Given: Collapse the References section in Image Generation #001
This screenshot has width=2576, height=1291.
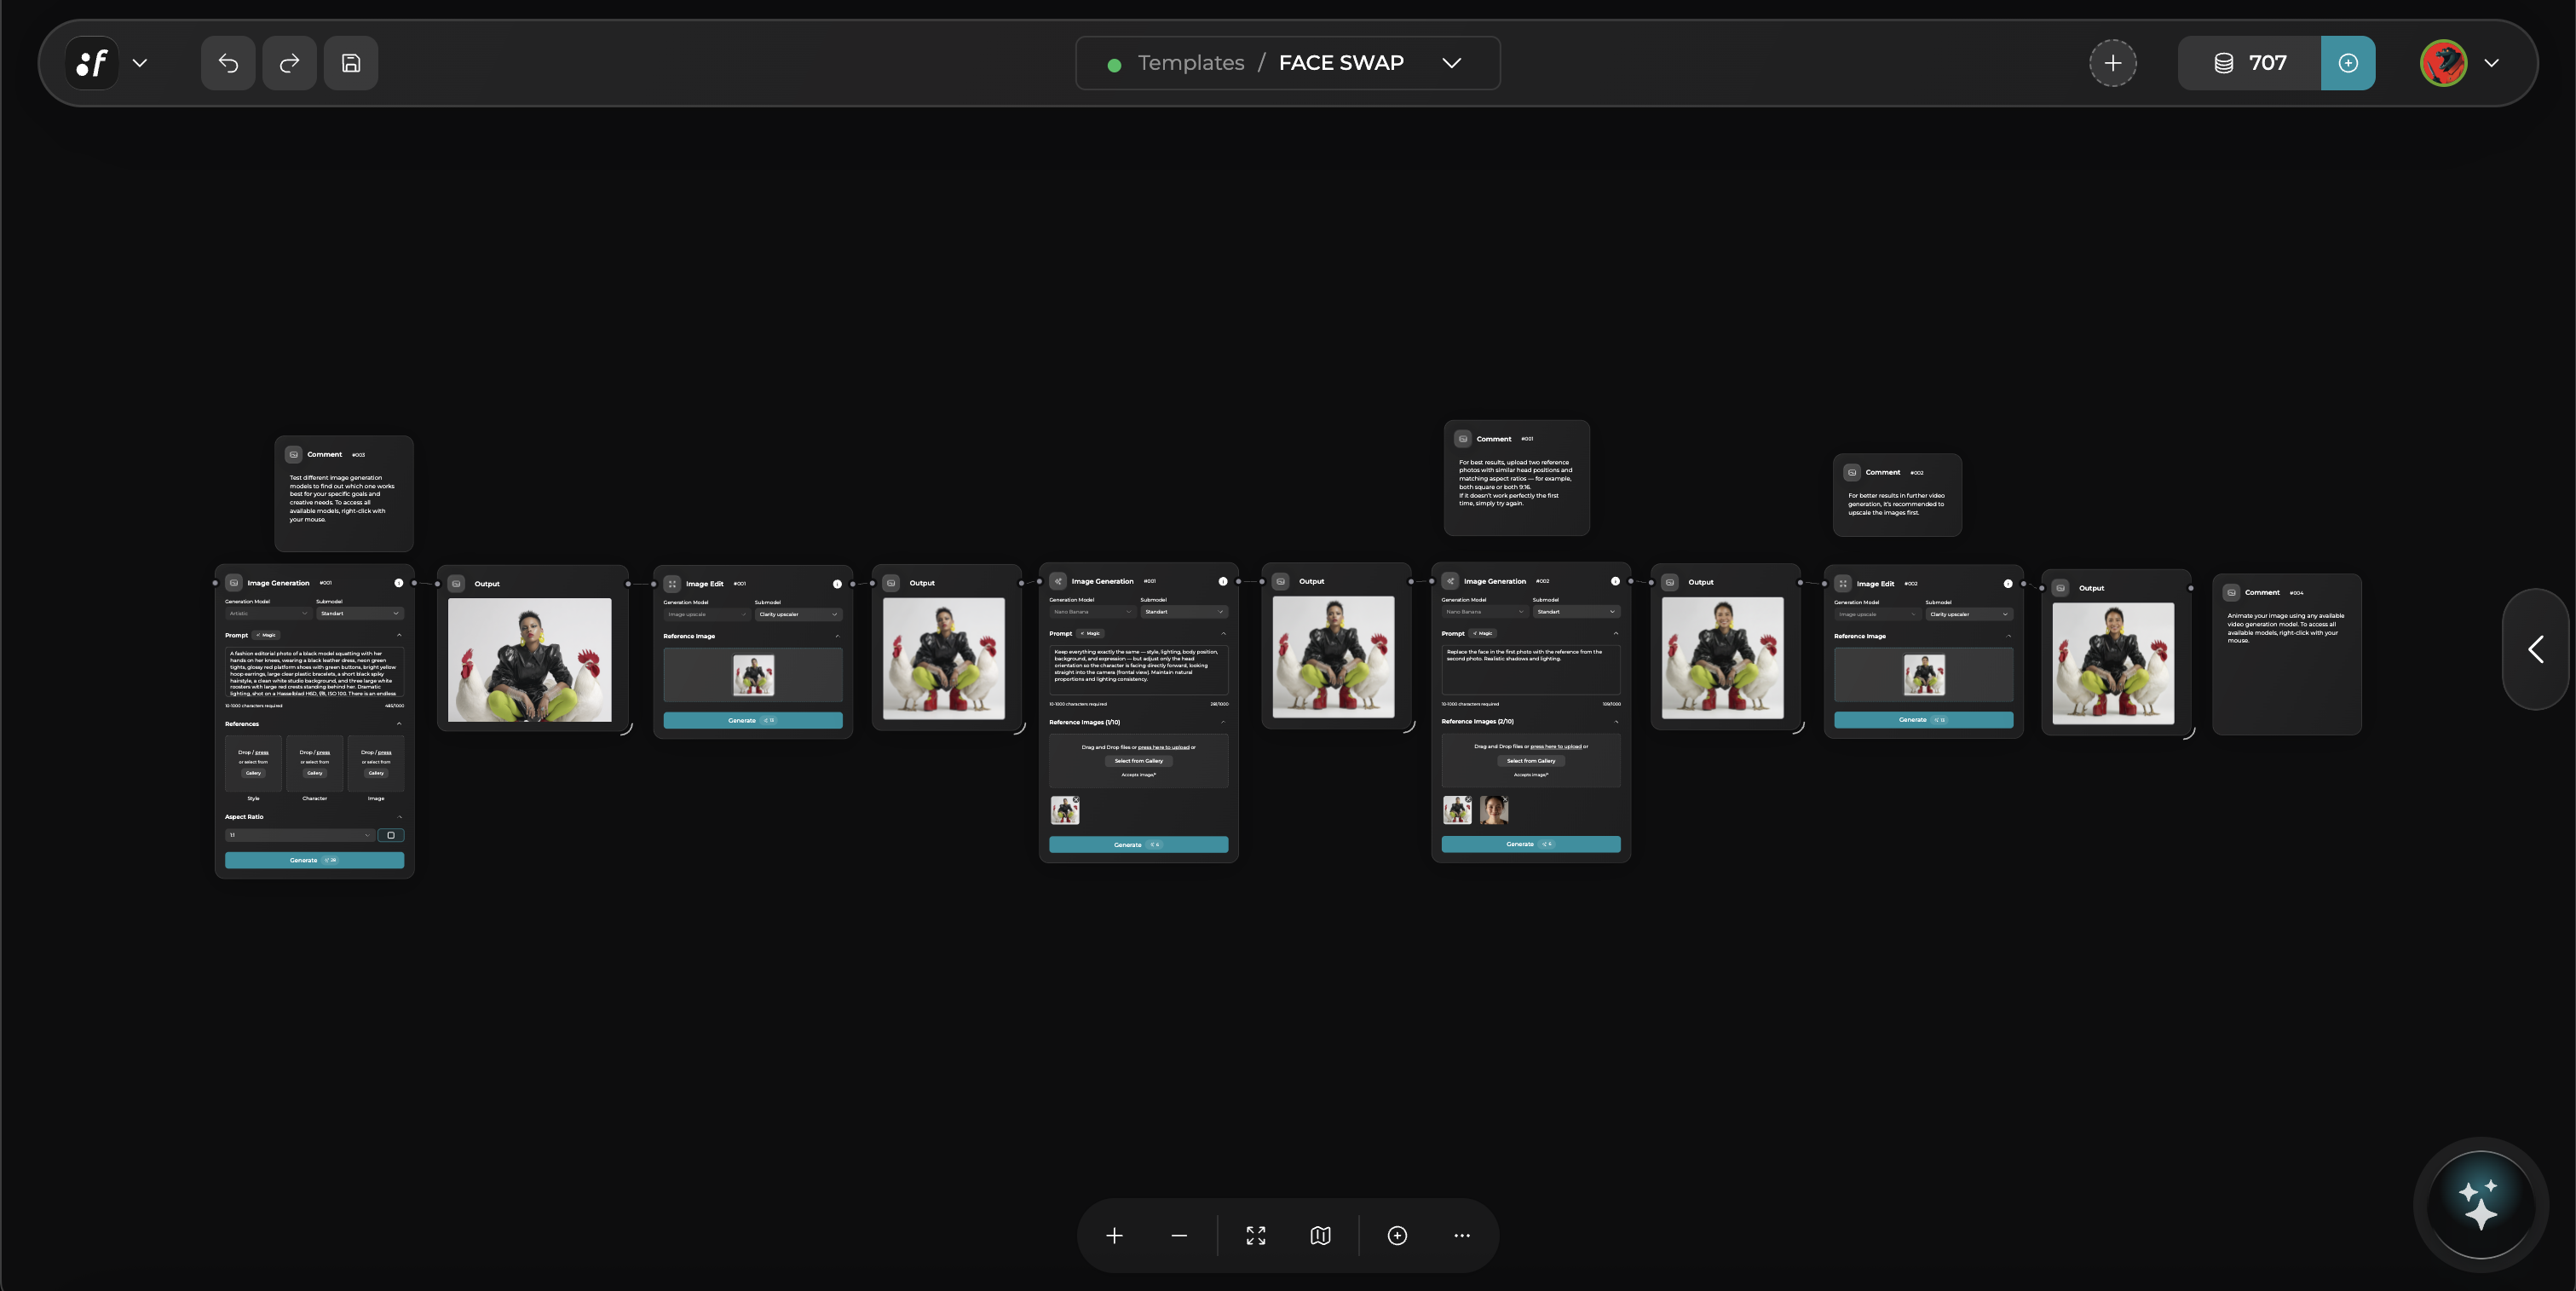Looking at the screenshot, I should point(400,724).
